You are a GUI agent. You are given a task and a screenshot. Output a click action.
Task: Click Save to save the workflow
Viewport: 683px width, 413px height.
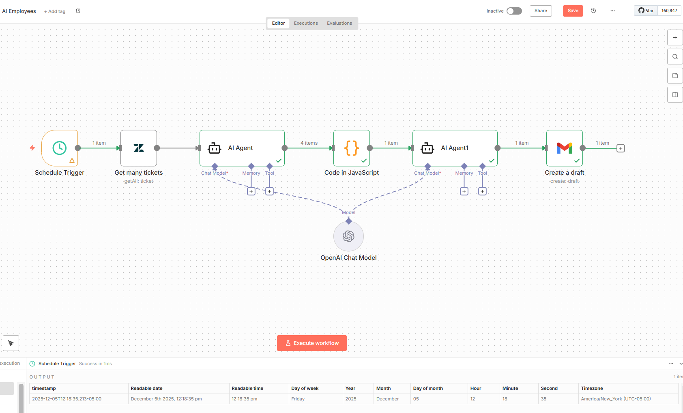(x=573, y=11)
